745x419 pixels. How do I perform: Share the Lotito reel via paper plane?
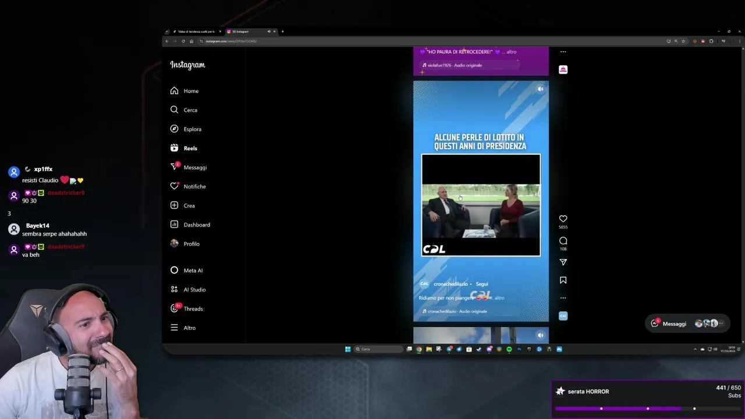[x=563, y=262]
